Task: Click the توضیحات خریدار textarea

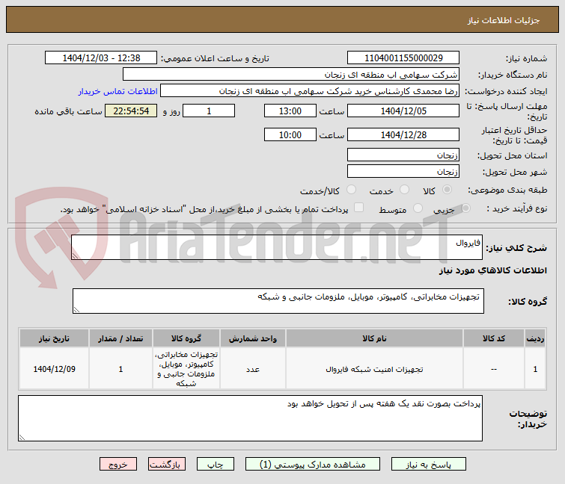Action: 250,418
